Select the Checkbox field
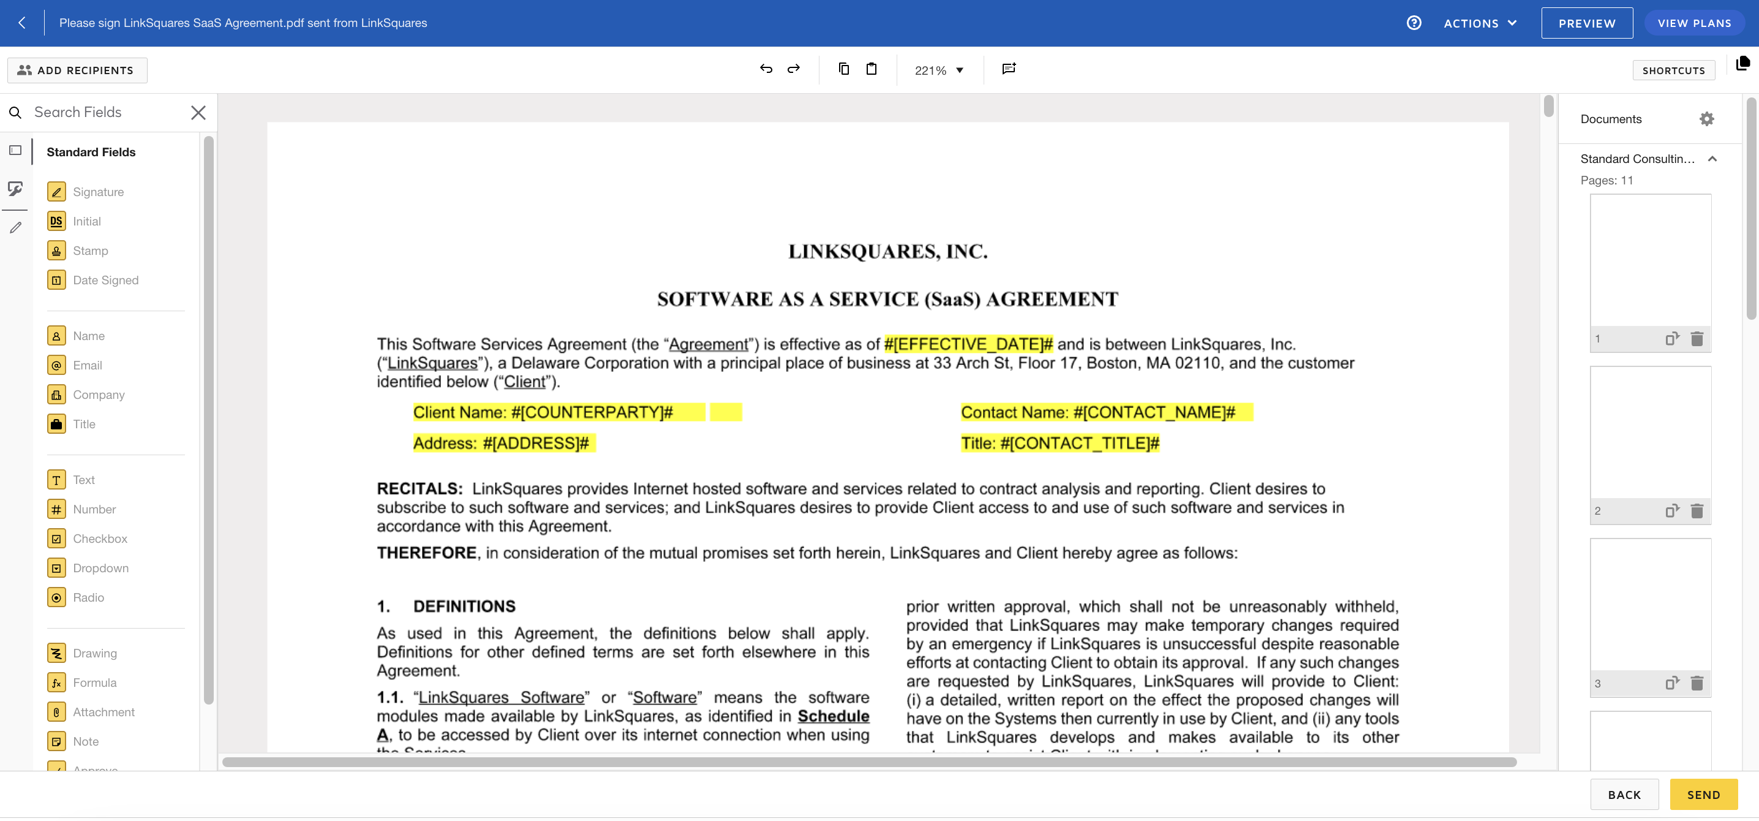This screenshot has height=821, width=1759. (88, 539)
